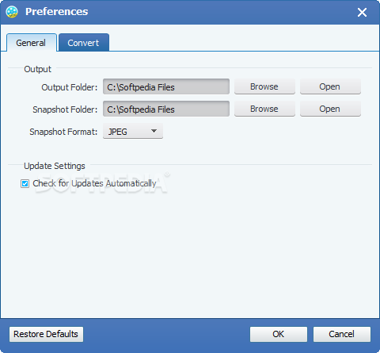Viewport: 380px width, 353px height.
Task: Open the Output Folder location
Action: (330, 86)
